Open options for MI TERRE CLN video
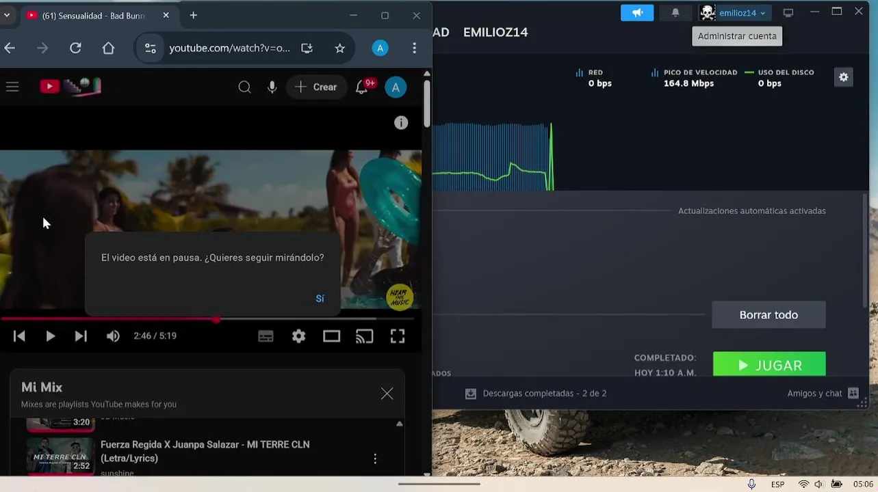The height and width of the screenshot is (492, 878). (x=375, y=459)
